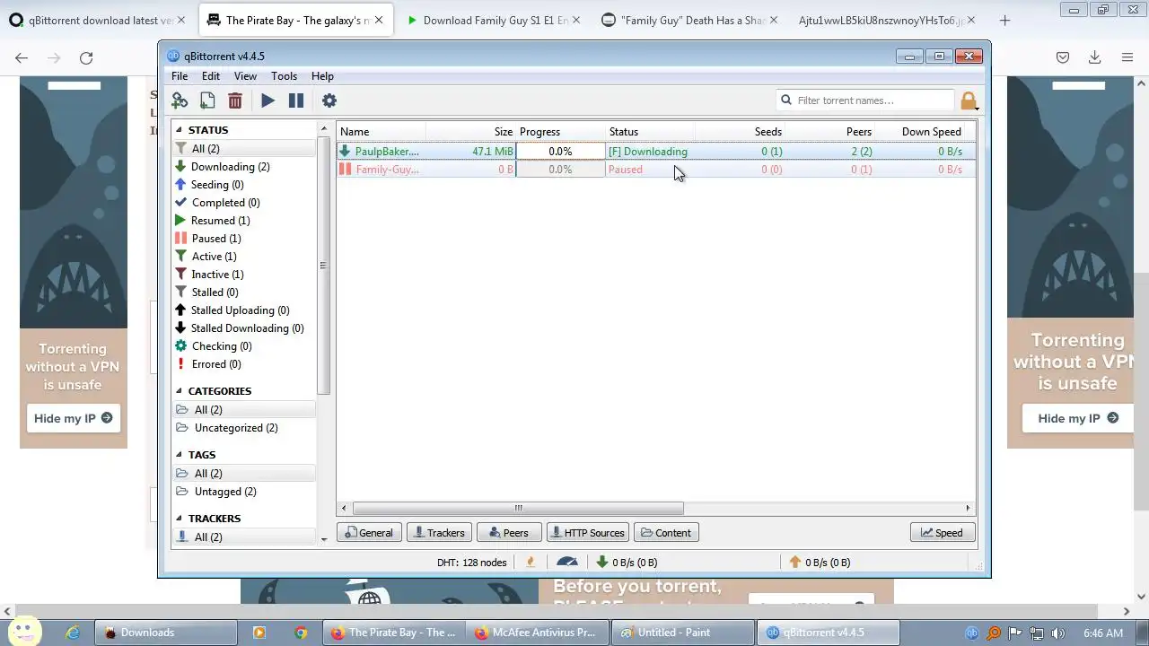Click the lock UI padlock icon
The image size is (1149, 646).
pos(968,100)
